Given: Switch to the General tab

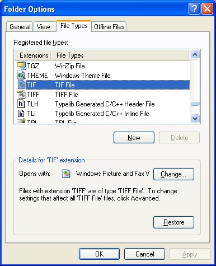Looking at the screenshot, I should [x=20, y=27].
